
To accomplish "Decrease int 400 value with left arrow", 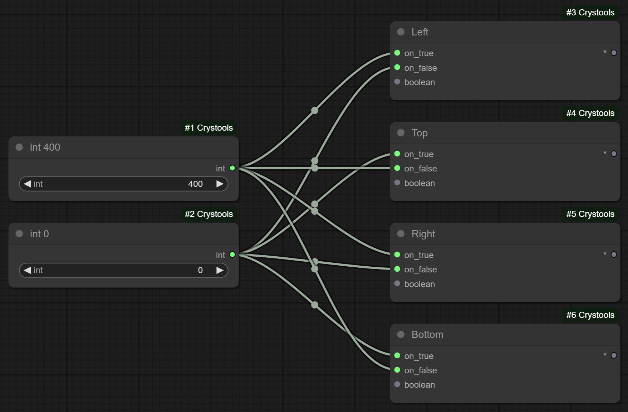I will (27, 184).
